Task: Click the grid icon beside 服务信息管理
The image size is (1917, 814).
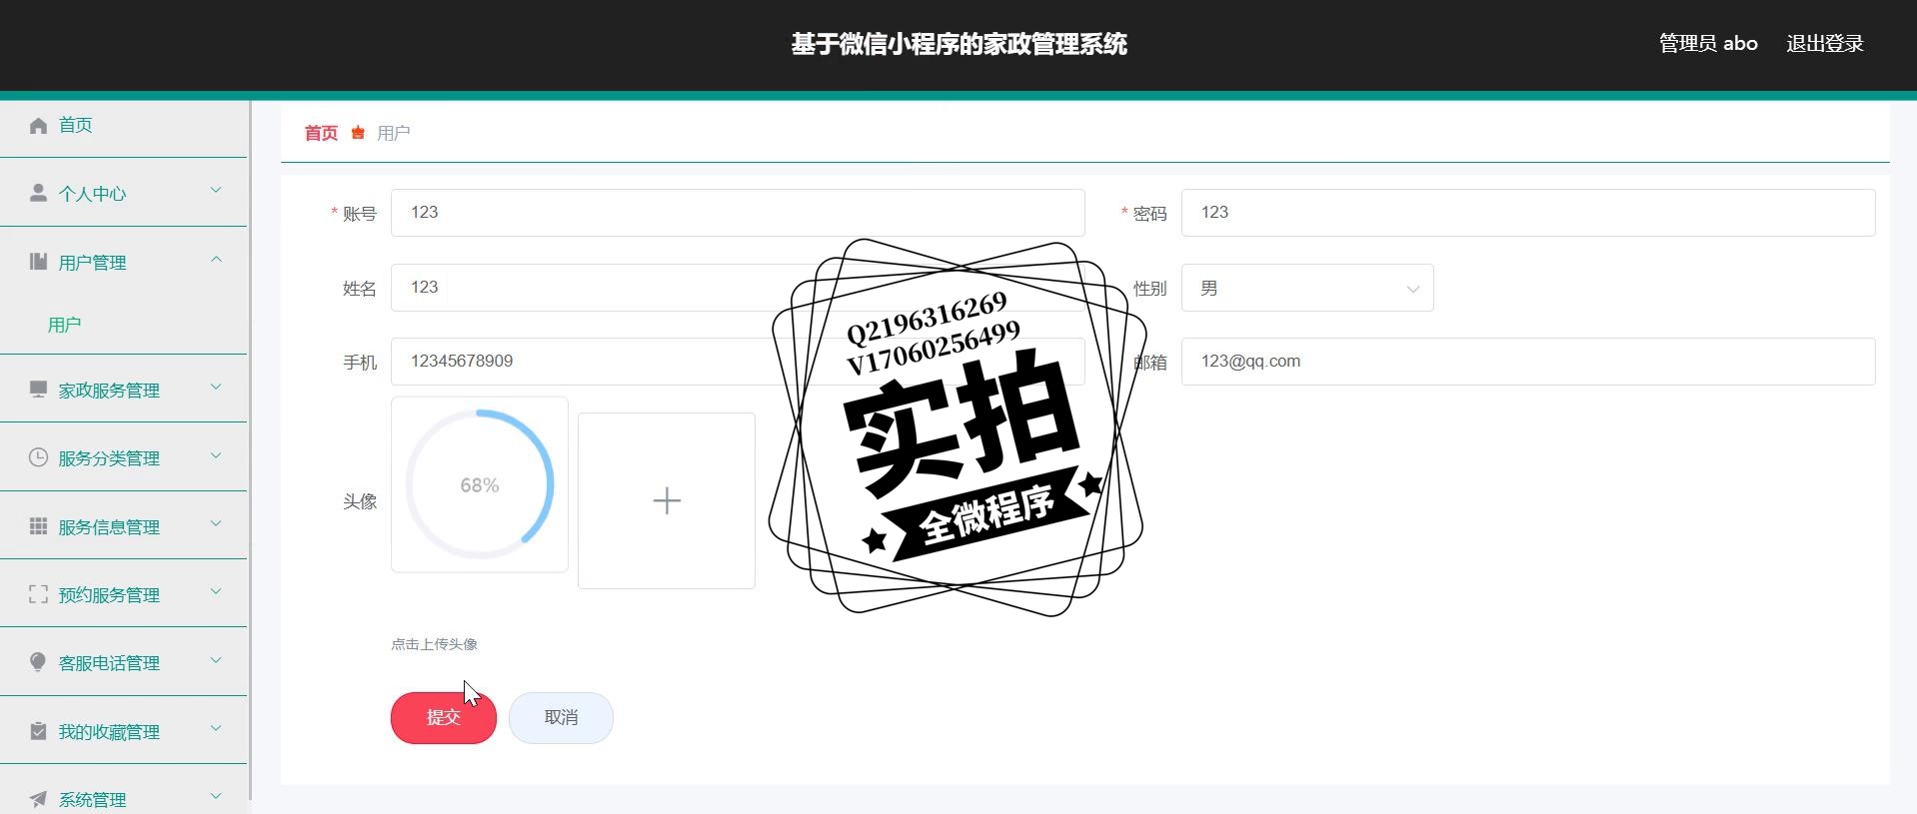Action: [38, 526]
